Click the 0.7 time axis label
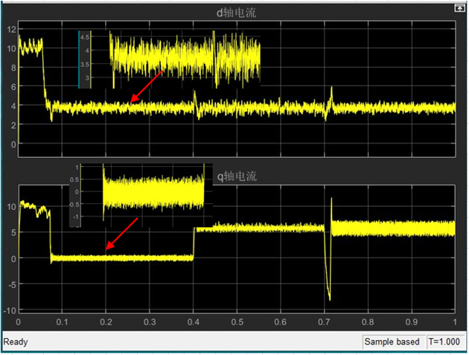 (x=325, y=322)
